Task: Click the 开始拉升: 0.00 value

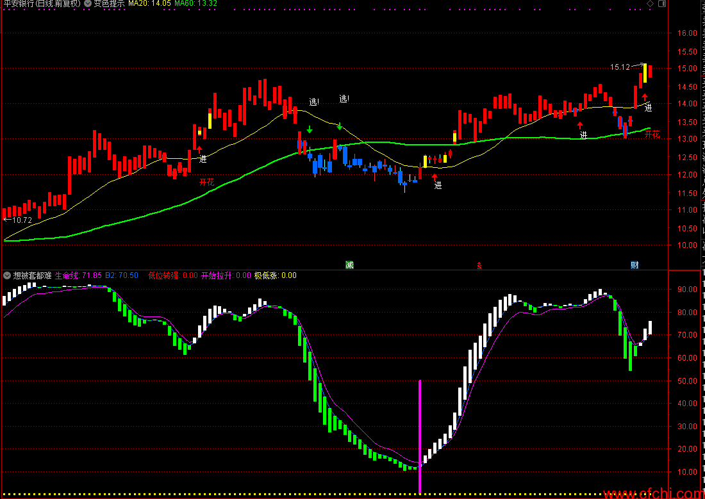Action: (x=226, y=275)
